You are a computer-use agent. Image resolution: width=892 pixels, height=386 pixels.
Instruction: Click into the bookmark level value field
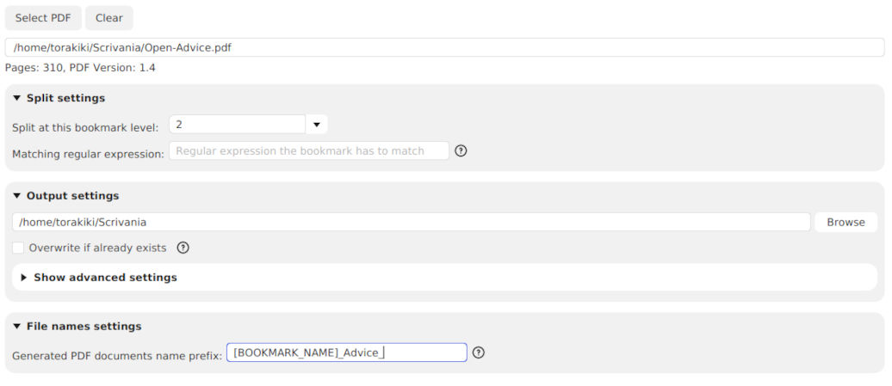(x=238, y=125)
